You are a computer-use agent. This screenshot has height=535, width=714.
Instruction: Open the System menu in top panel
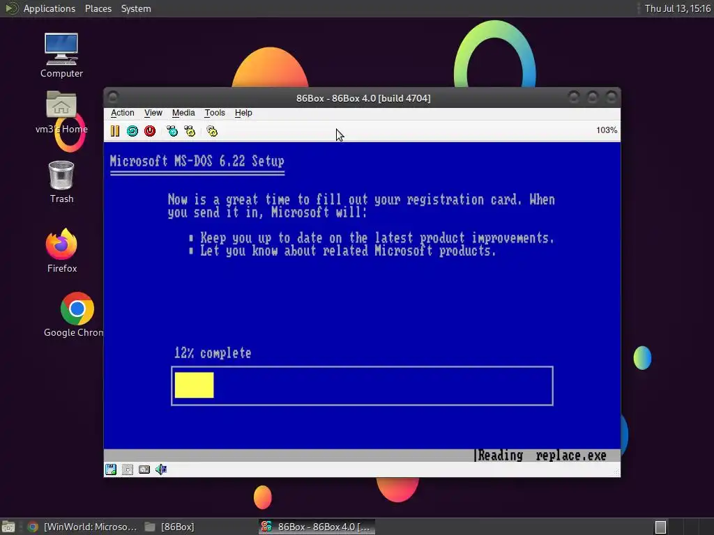pos(136,8)
